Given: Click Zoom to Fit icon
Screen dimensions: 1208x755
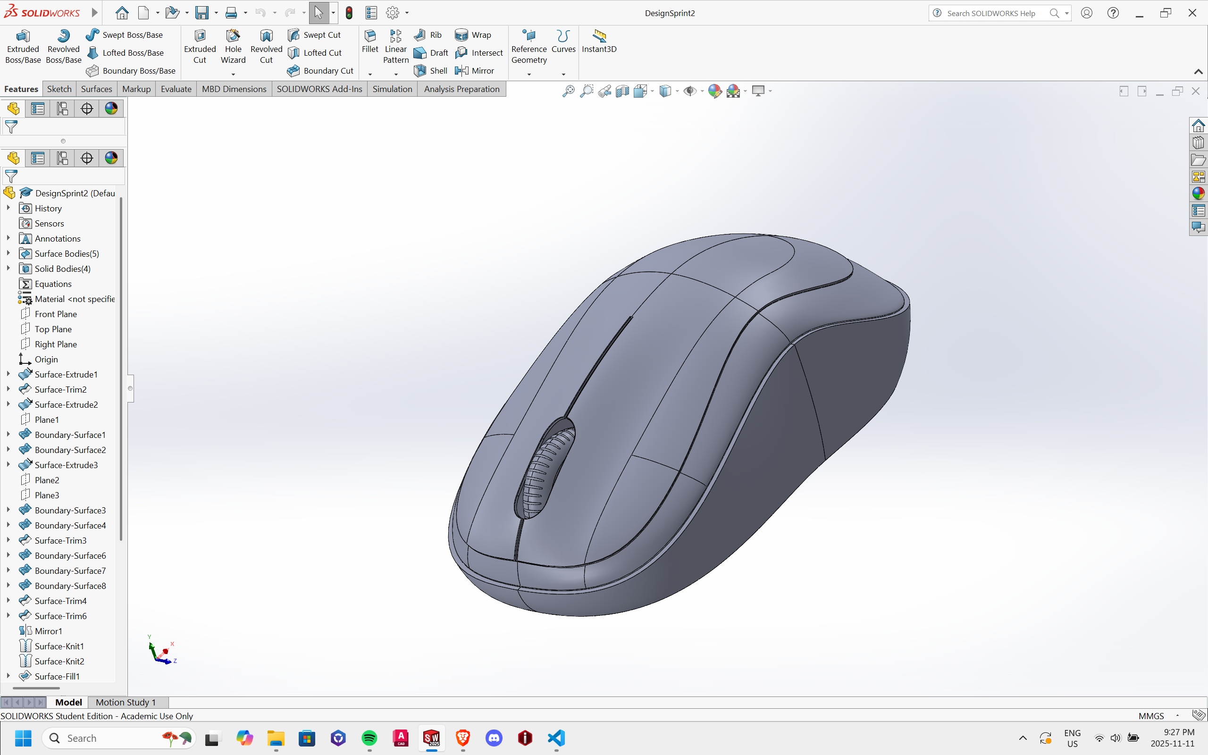Looking at the screenshot, I should (x=568, y=91).
